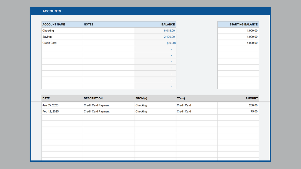Select Credit Card's 1,000.00 starting balance

pos(238,43)
